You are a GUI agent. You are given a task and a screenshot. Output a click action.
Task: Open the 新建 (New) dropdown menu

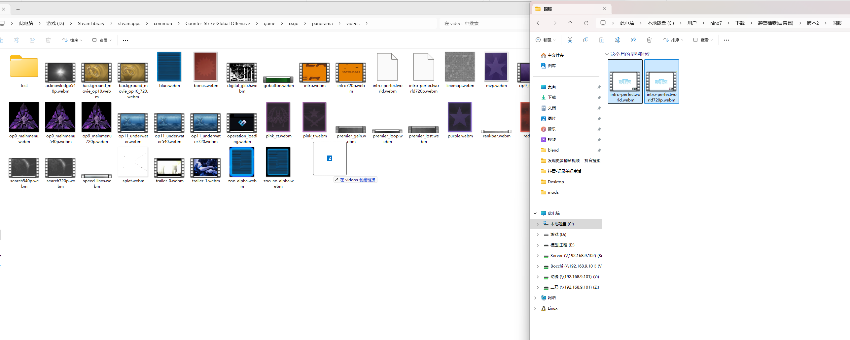545,40
